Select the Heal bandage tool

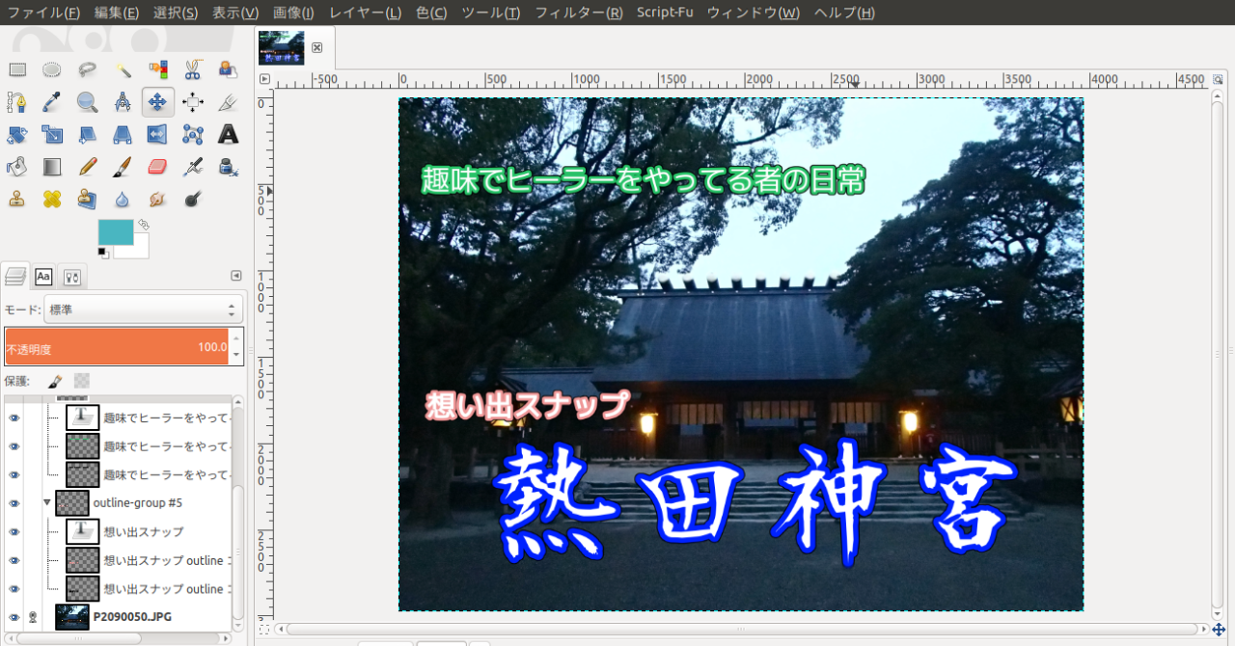(52, 200)
